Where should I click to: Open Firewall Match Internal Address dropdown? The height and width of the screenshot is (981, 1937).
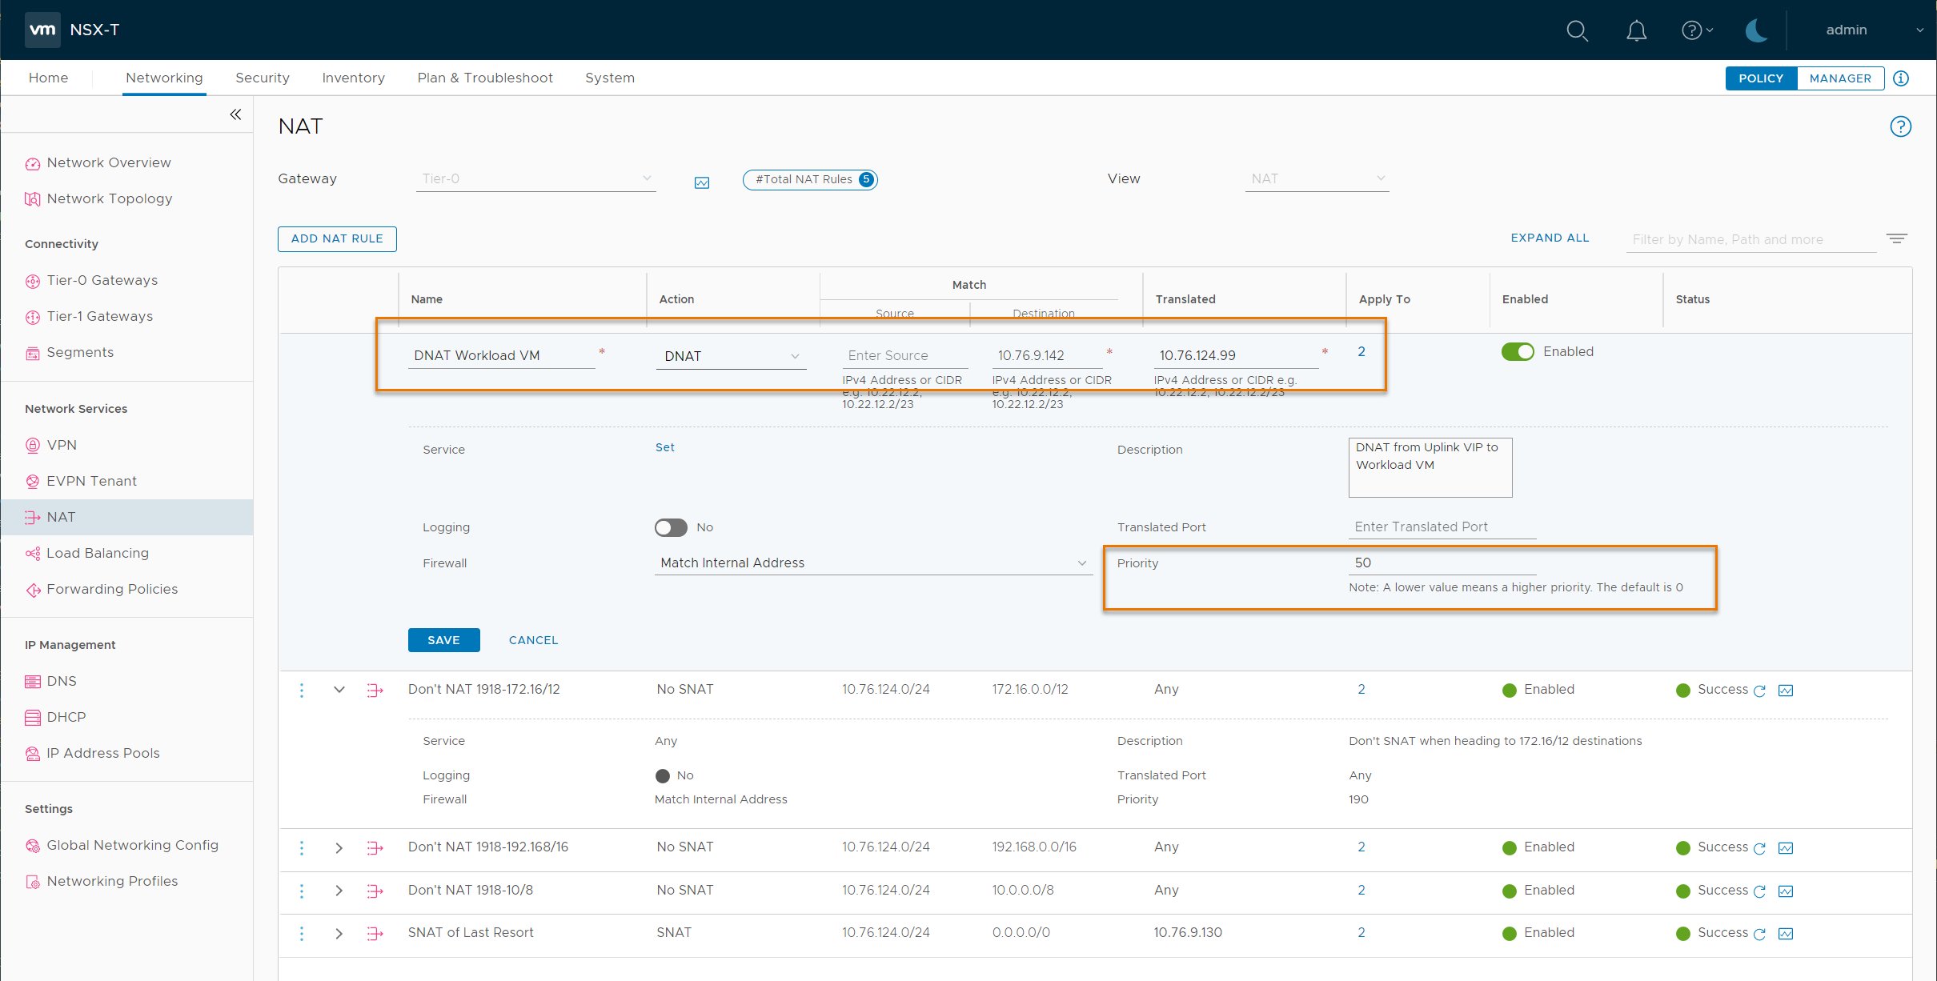point(872,563)
